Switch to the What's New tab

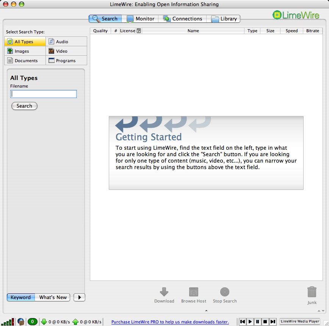pyautogui.click(x=53, y=297)
